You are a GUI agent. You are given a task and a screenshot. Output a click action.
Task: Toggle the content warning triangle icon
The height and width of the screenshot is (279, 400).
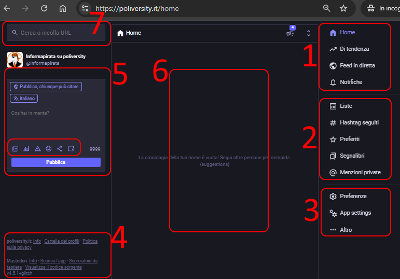tap(37, 149)
